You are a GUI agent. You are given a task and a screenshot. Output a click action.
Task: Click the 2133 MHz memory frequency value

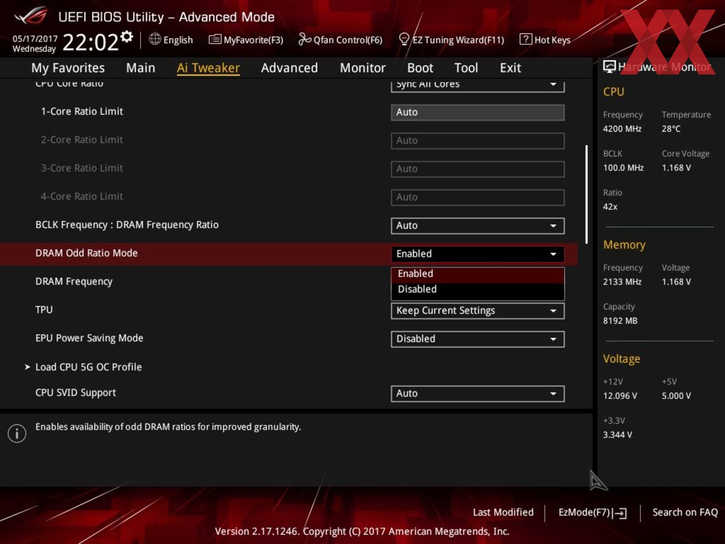click(622, 282)
